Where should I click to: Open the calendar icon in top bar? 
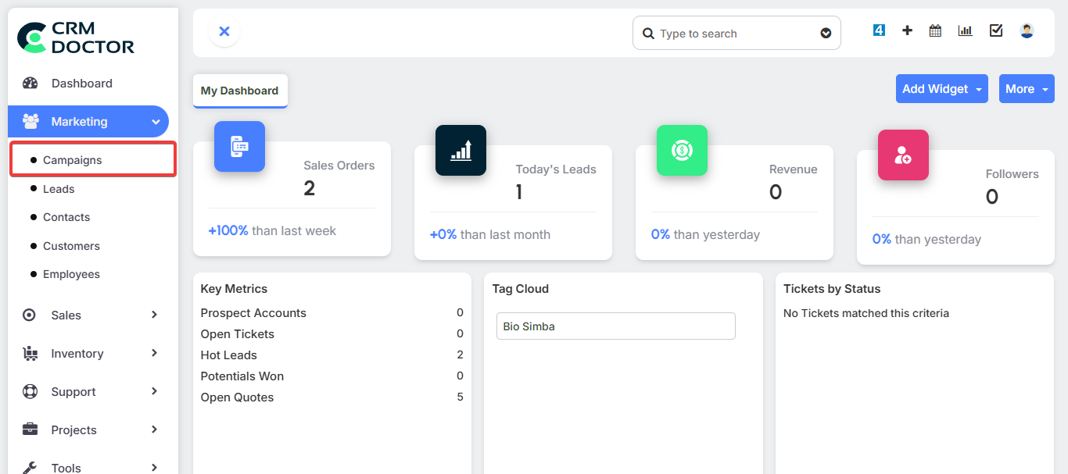(x=935, y=30)
